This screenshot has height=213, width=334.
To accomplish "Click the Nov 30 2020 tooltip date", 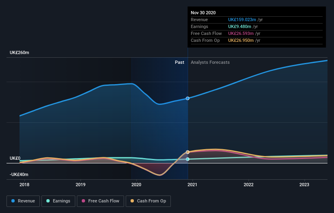I will 203,13.
